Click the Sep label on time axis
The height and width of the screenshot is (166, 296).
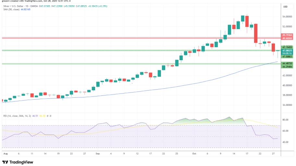98,154
